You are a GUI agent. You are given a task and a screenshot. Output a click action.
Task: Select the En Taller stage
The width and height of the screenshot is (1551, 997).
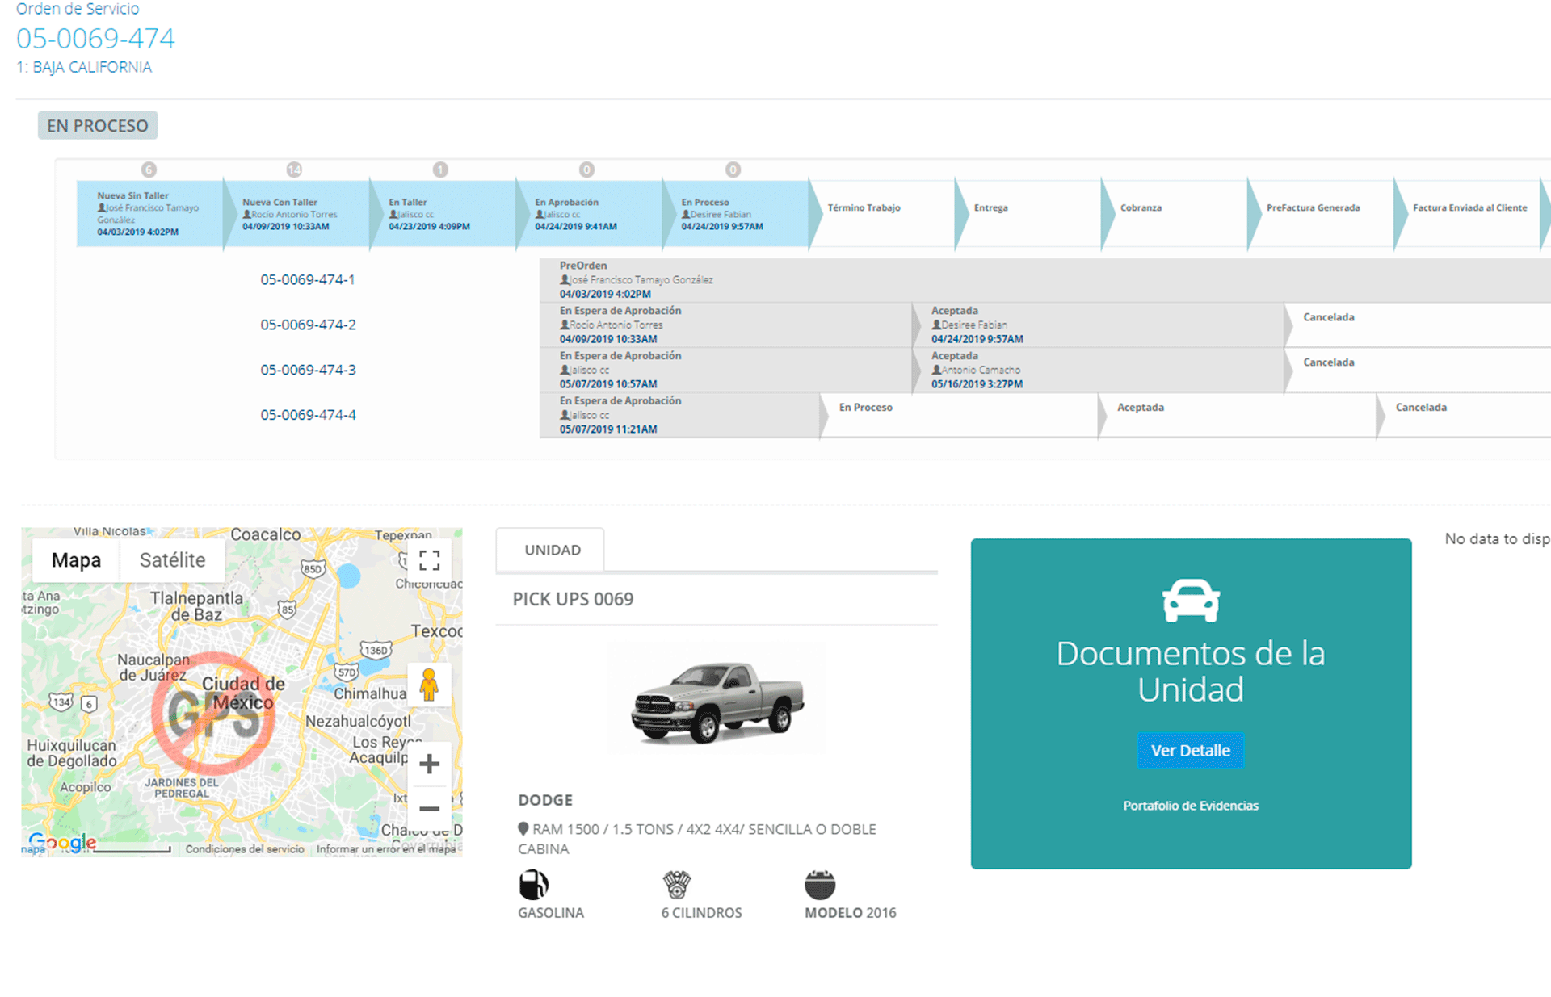[443, 213]
